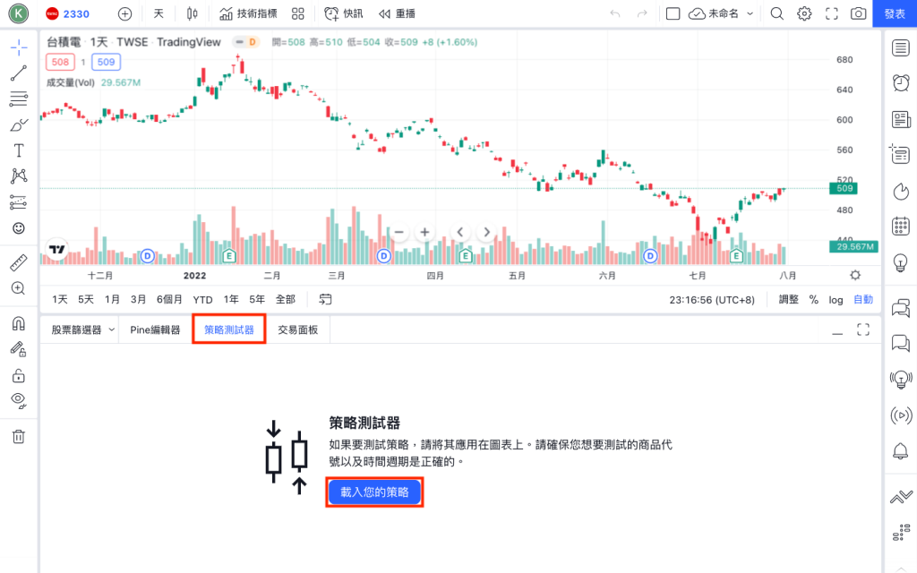Take a chart snapshot with camera icon

[x=859, y=13]
